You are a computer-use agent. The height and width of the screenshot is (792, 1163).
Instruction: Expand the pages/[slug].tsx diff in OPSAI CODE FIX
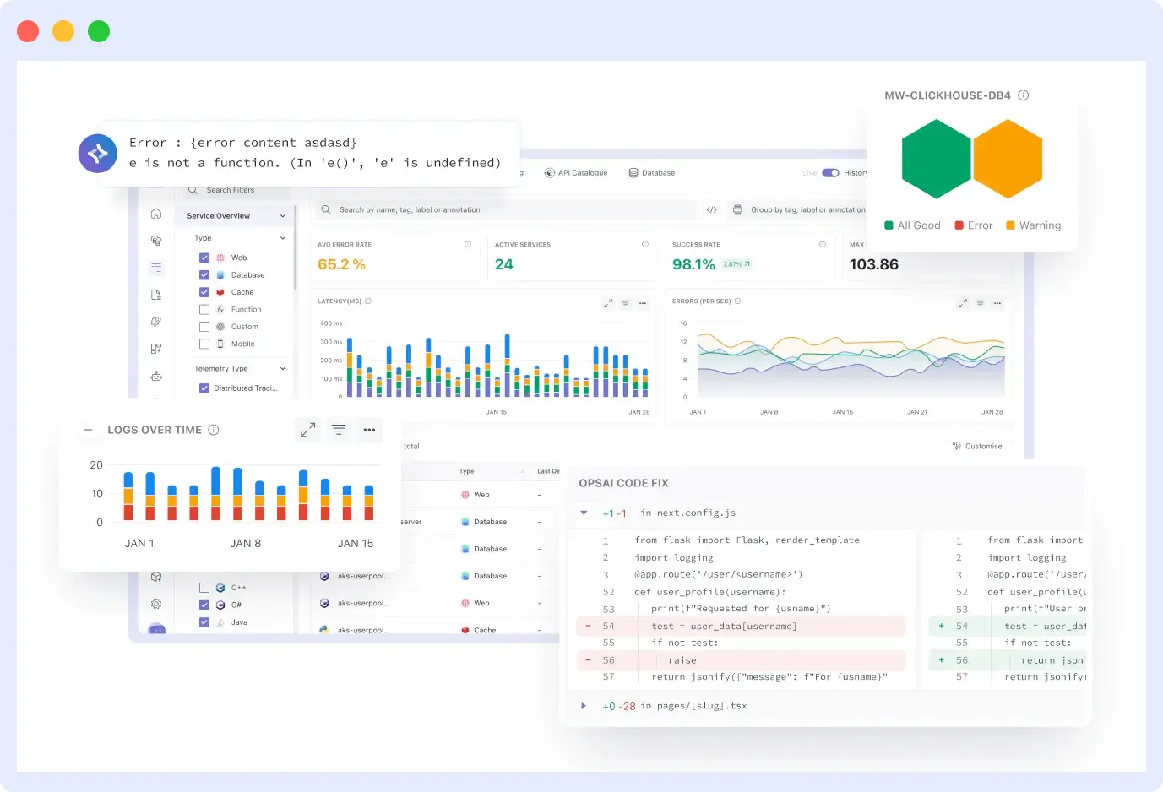tap(584, 706)
